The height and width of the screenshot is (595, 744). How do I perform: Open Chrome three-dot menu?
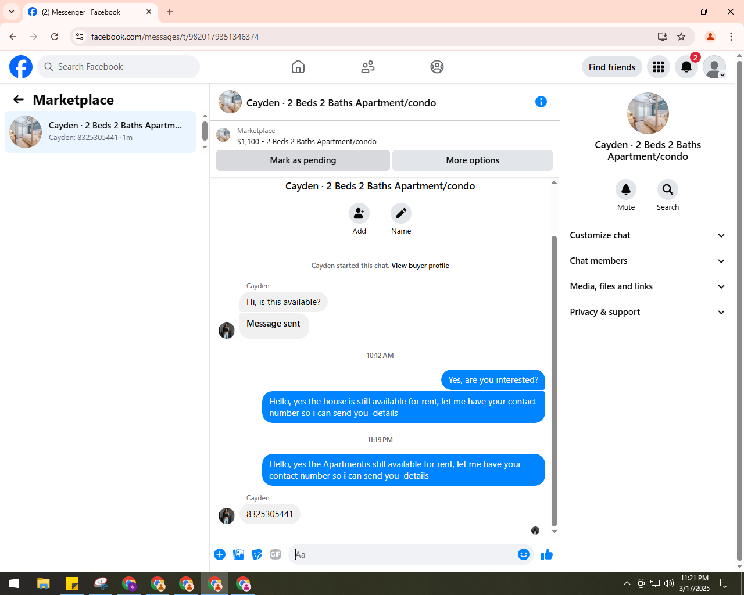(731, 37)
